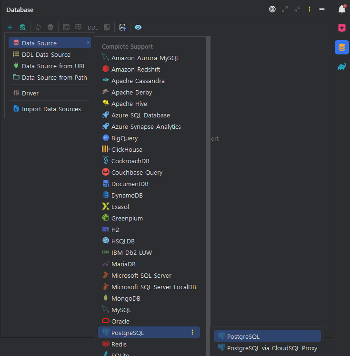Select the Driver menu item
350x356 pixels.
click(x=50, y=93)
